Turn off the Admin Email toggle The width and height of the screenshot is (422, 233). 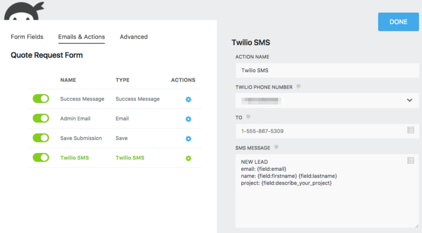click(x=41, y=118)
